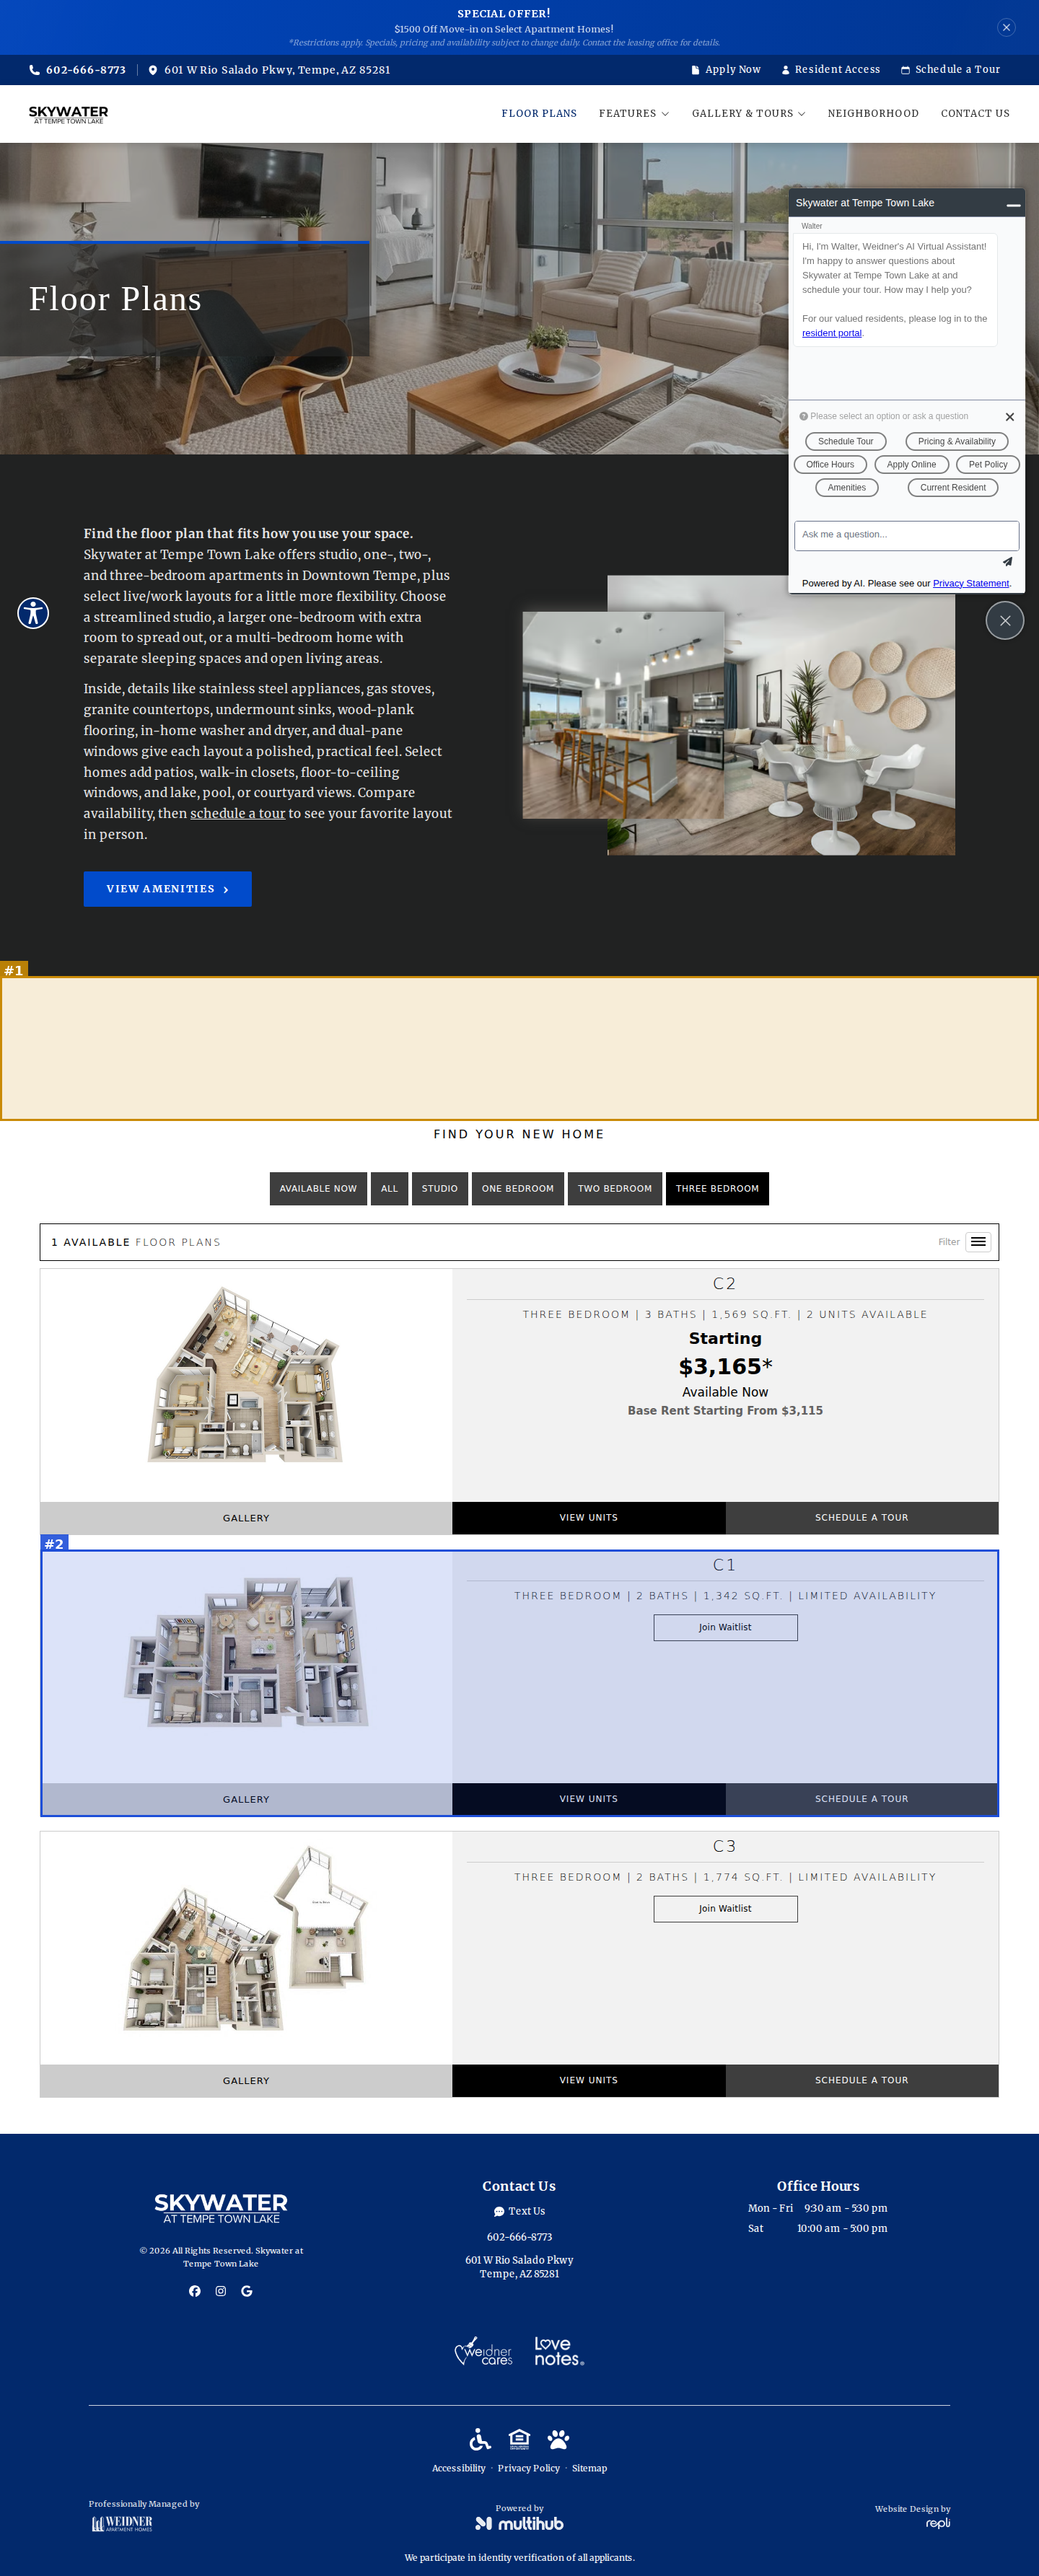Switch to the One Bedroom filter tab
Image resolution: width=1039 pixels, height=2576 pixels.
[x=517, y=1188]
